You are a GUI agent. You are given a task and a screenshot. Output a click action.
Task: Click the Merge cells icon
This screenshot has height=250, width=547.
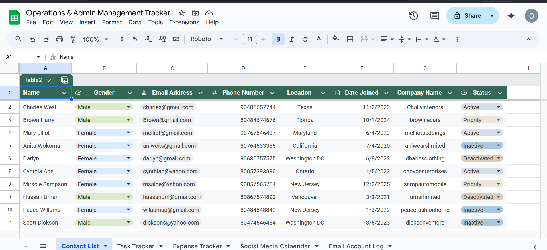364,39
